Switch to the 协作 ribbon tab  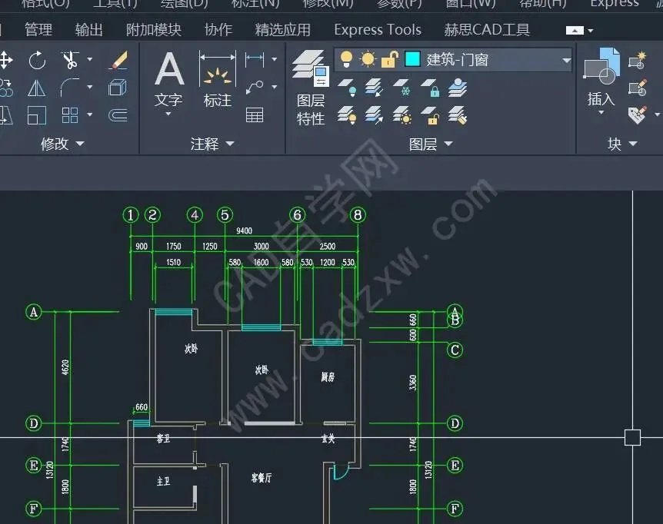218,30
